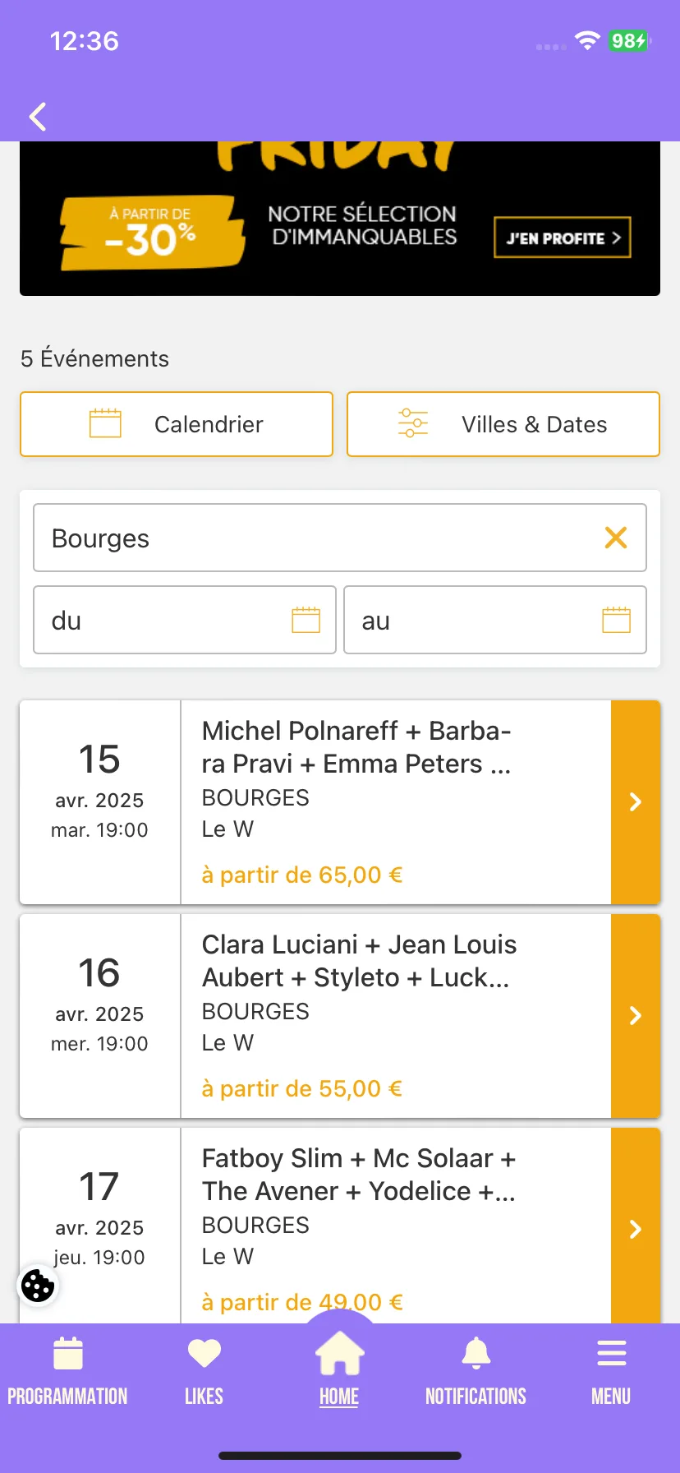Toggle the Villes & Dates filter
The width and height of the screenshot is (680, 1473).
tap(503, 424)
